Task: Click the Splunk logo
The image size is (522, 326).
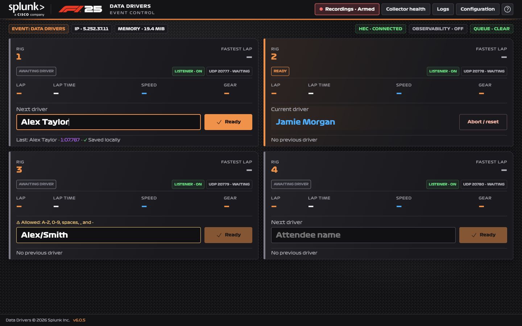Action: pos(26,9)
